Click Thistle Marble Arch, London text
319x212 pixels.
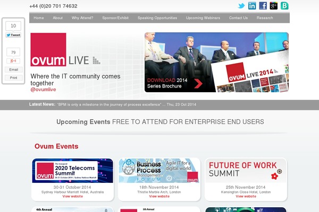pos(159,192)
